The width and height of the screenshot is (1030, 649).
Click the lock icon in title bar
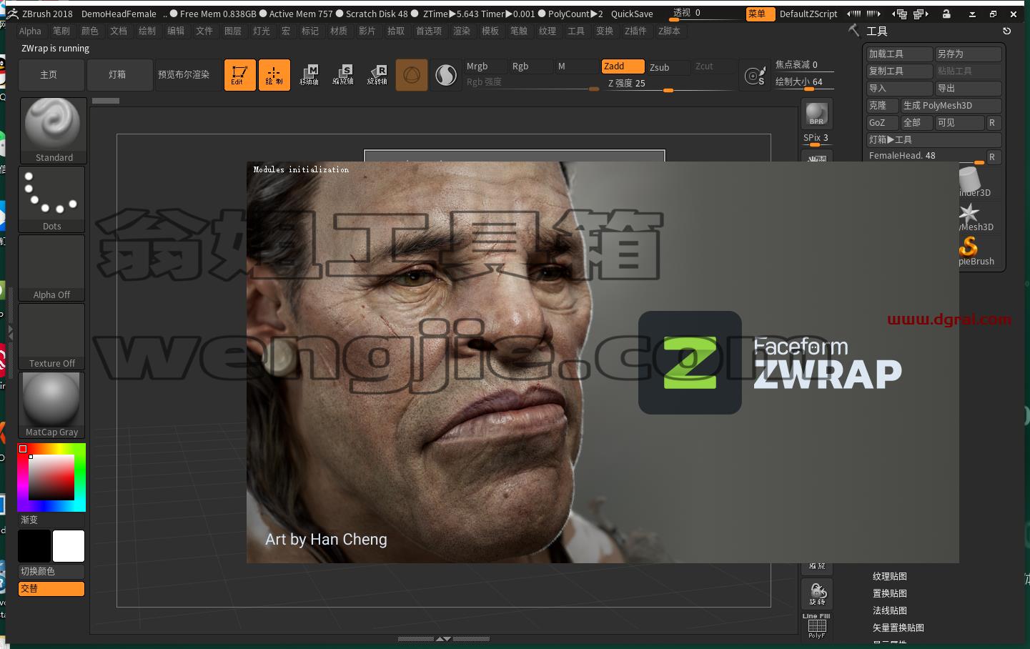click(x=946, y=14)
